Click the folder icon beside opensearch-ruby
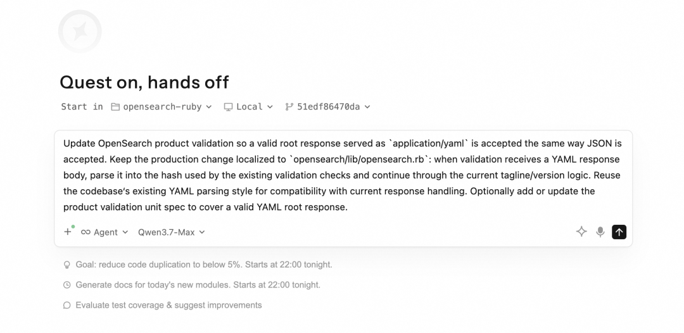The height and width of the screenshot is (333, 684). click(115, 107)
